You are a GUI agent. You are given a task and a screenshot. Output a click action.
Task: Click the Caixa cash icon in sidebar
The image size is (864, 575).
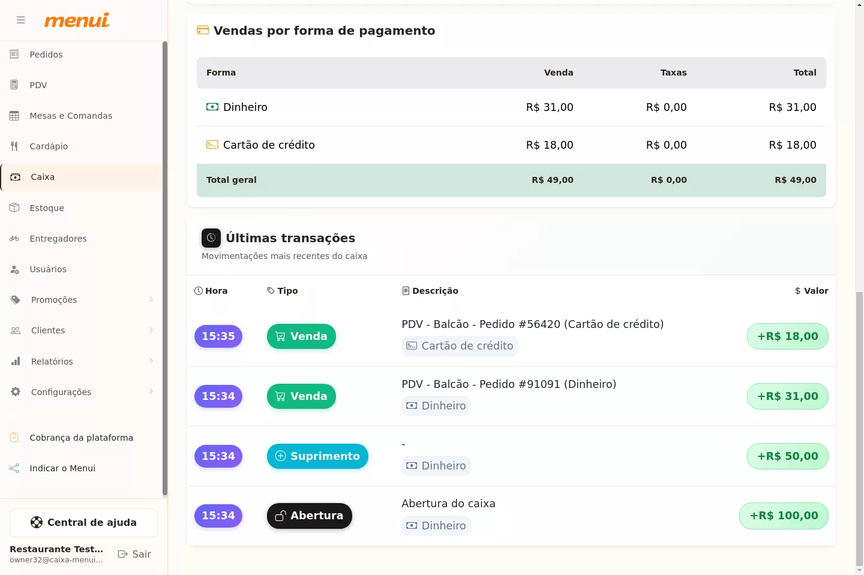point(16,177)
